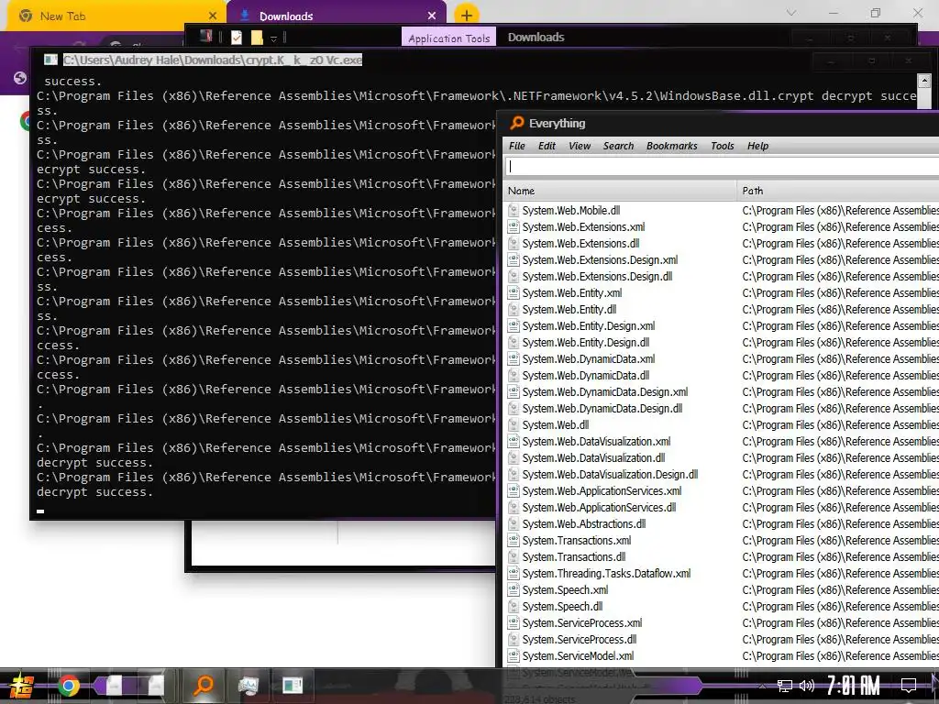Click the console scrollbar up arrow
The width and height of the screenshot is (939, 704).
pyautogui.click(x=924, y=81)
